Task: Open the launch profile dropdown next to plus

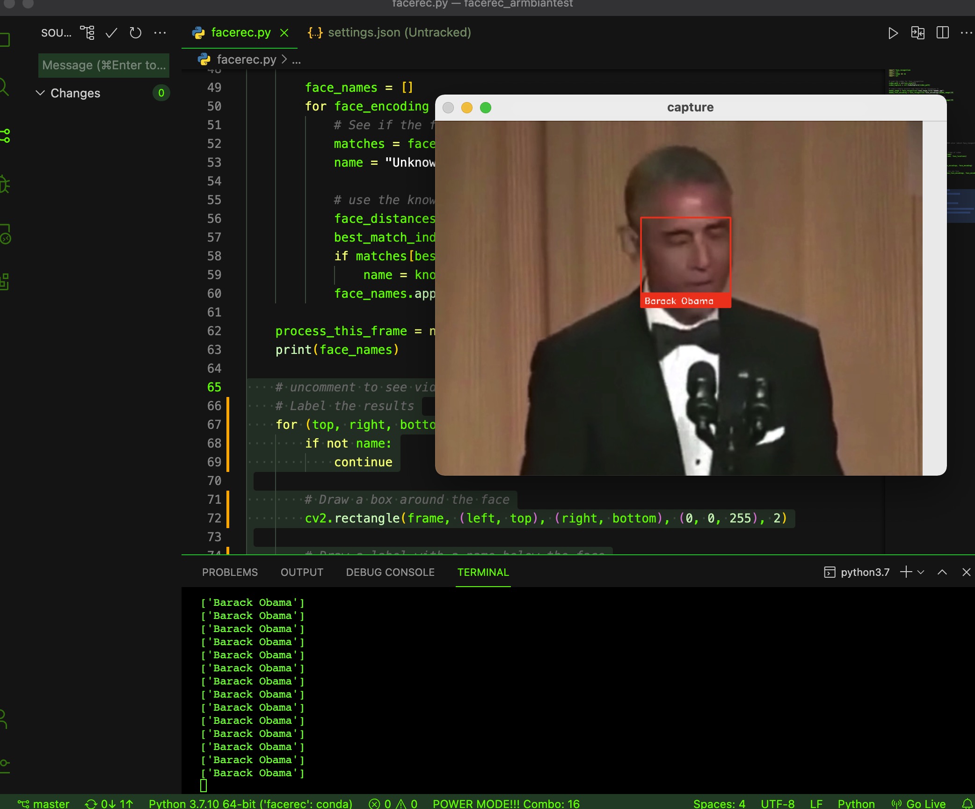Action: (x=921, y=572)
